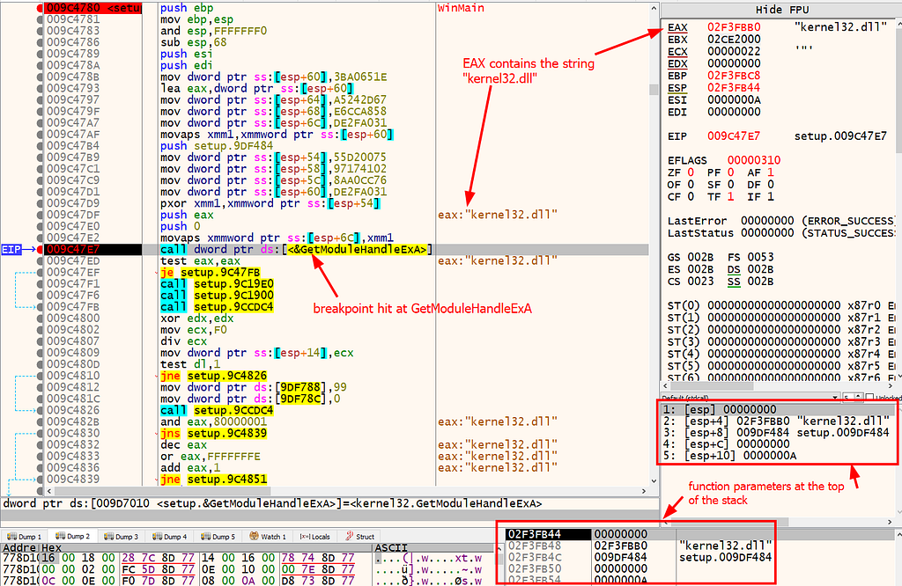Toggle the ZF flag value
This screenshot has height=586, width=902.
click(691, 172)
